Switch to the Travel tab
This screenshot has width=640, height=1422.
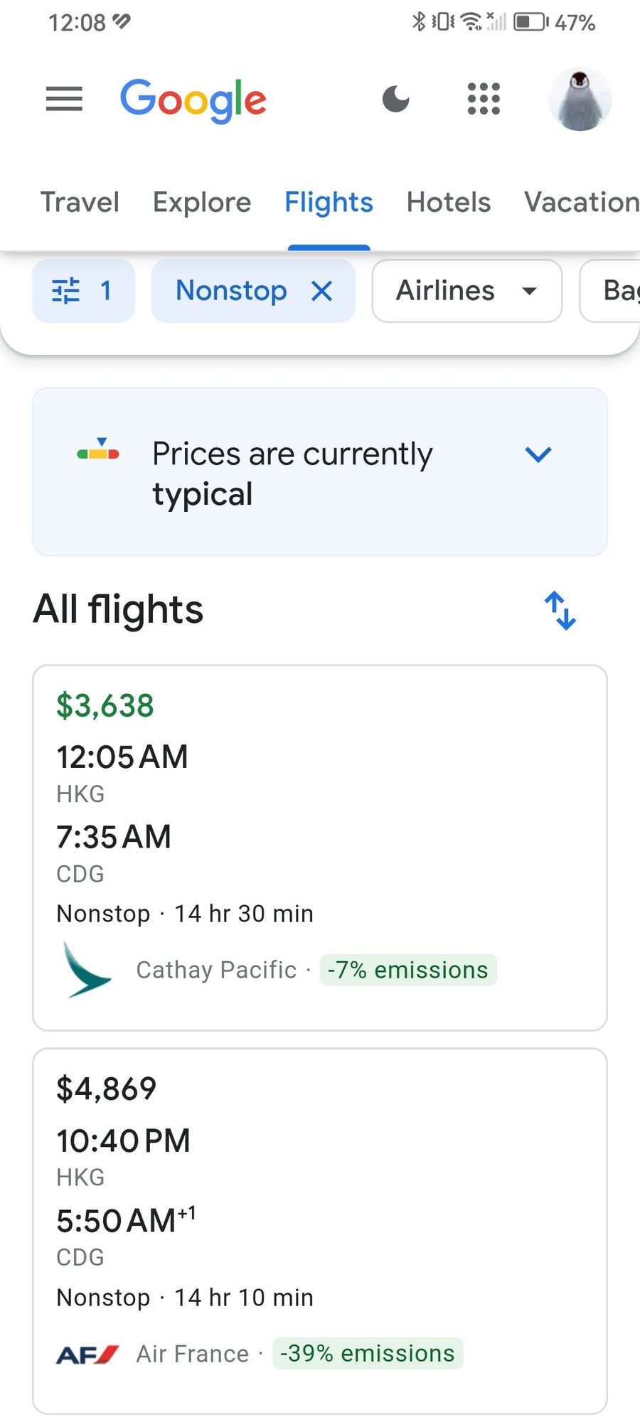point(80,203)
